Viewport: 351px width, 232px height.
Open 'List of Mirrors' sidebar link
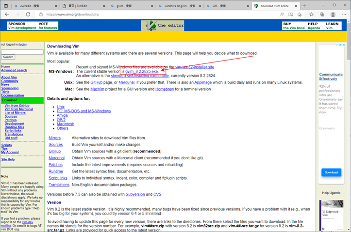(15, 113)
